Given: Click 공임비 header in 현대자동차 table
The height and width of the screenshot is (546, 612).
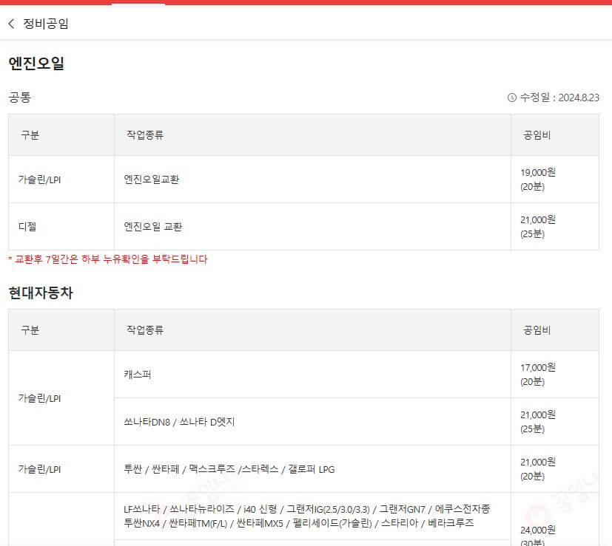Looking at the screenshot, I should point(554,330).
